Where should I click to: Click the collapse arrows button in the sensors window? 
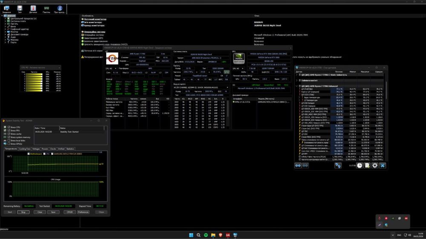[305, 165]
